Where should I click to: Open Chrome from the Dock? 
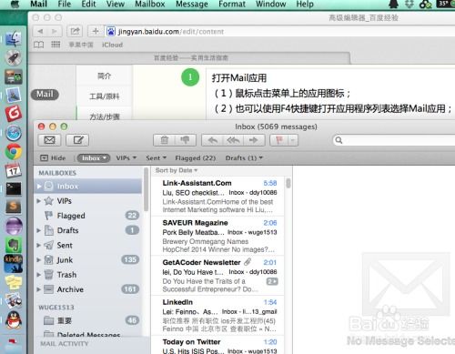click(x=14, y=151)
